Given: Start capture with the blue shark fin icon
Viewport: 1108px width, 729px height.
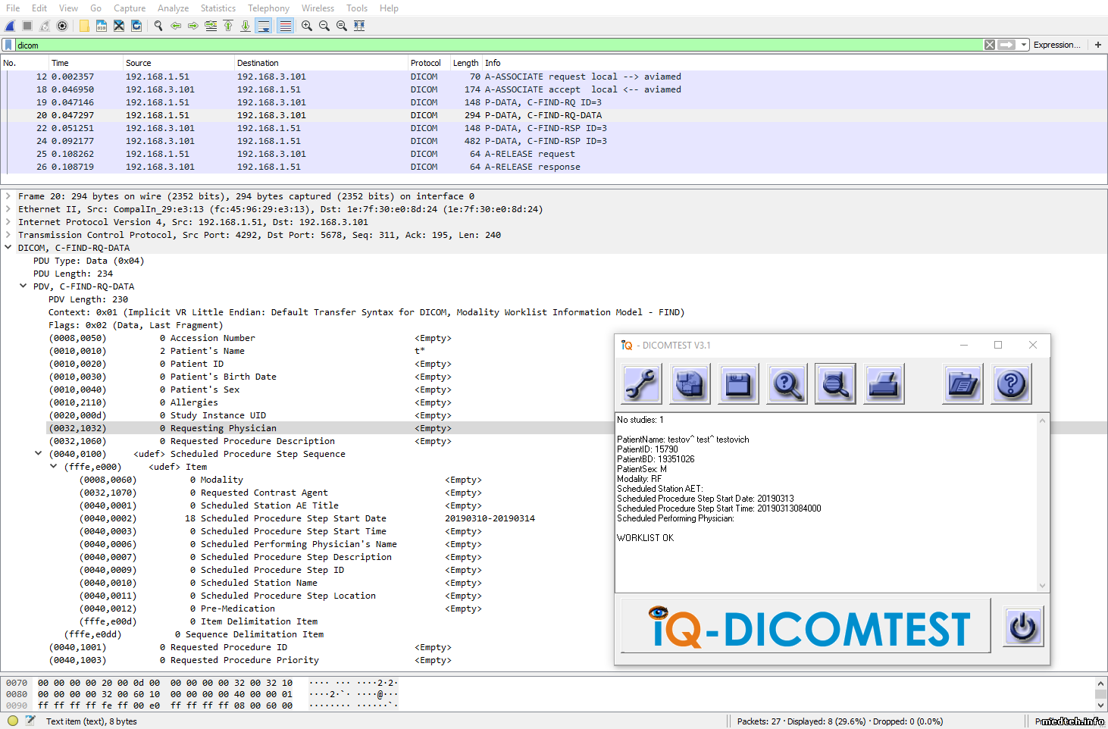Looking at the screenshot, I should tap(10, 26).
